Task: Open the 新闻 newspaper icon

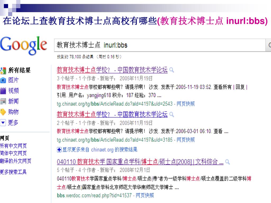Action: tap(3, 101)
